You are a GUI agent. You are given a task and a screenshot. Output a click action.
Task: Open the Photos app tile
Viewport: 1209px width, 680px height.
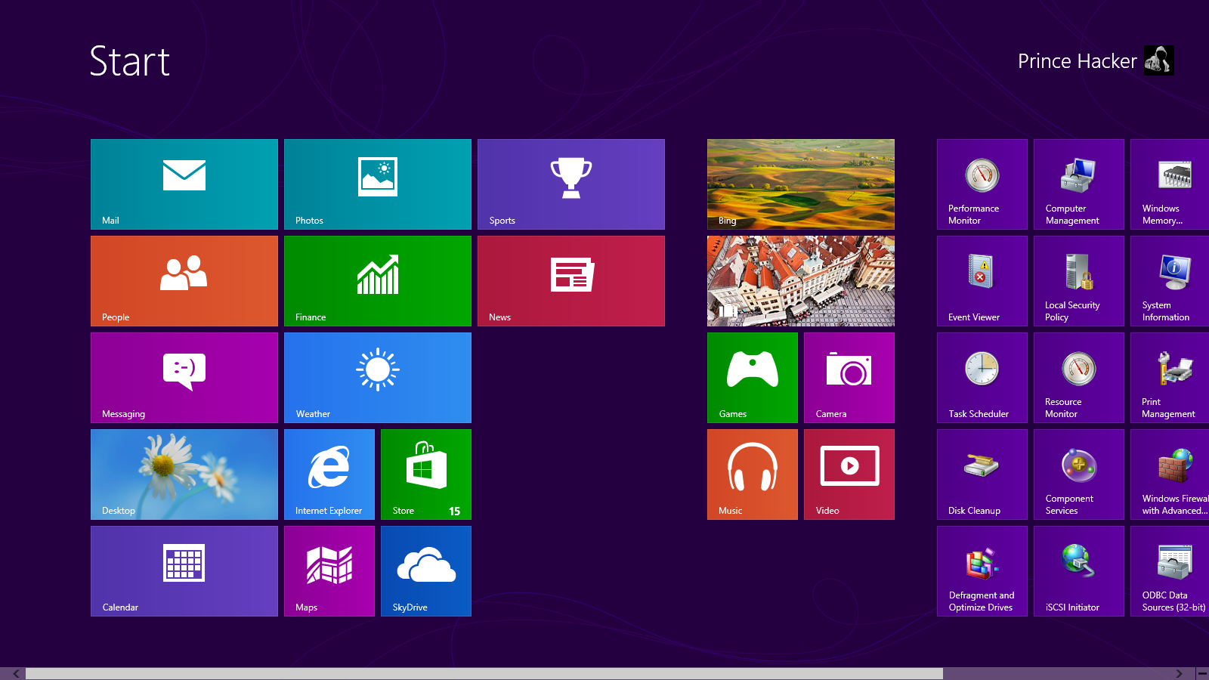click(378, 184)
